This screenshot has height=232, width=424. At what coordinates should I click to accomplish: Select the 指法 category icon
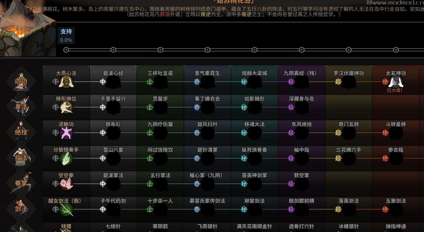click(x=21, y=157)
